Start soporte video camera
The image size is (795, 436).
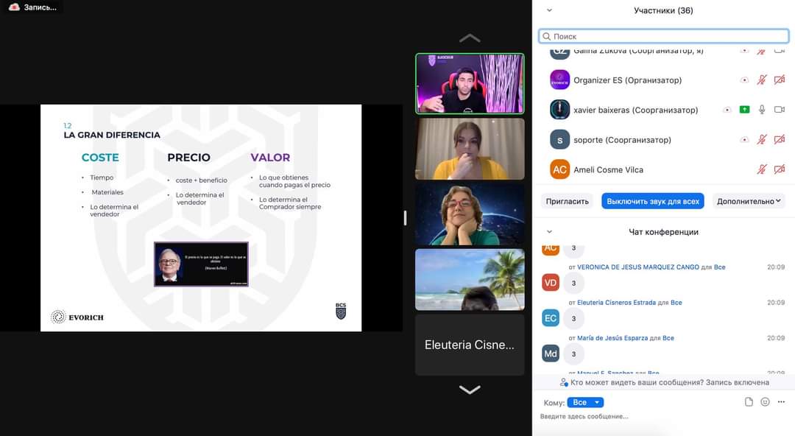[x=780, y=139]
